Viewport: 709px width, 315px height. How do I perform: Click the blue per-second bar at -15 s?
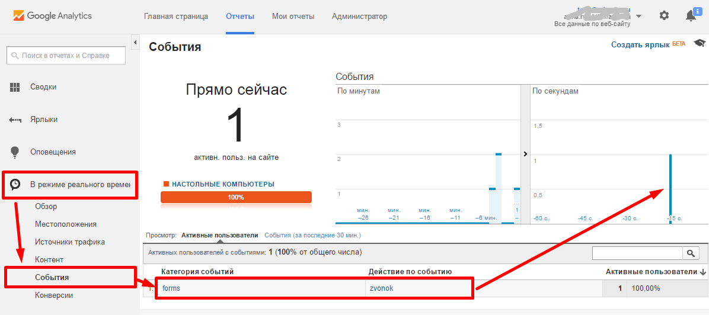click(670, 188)
